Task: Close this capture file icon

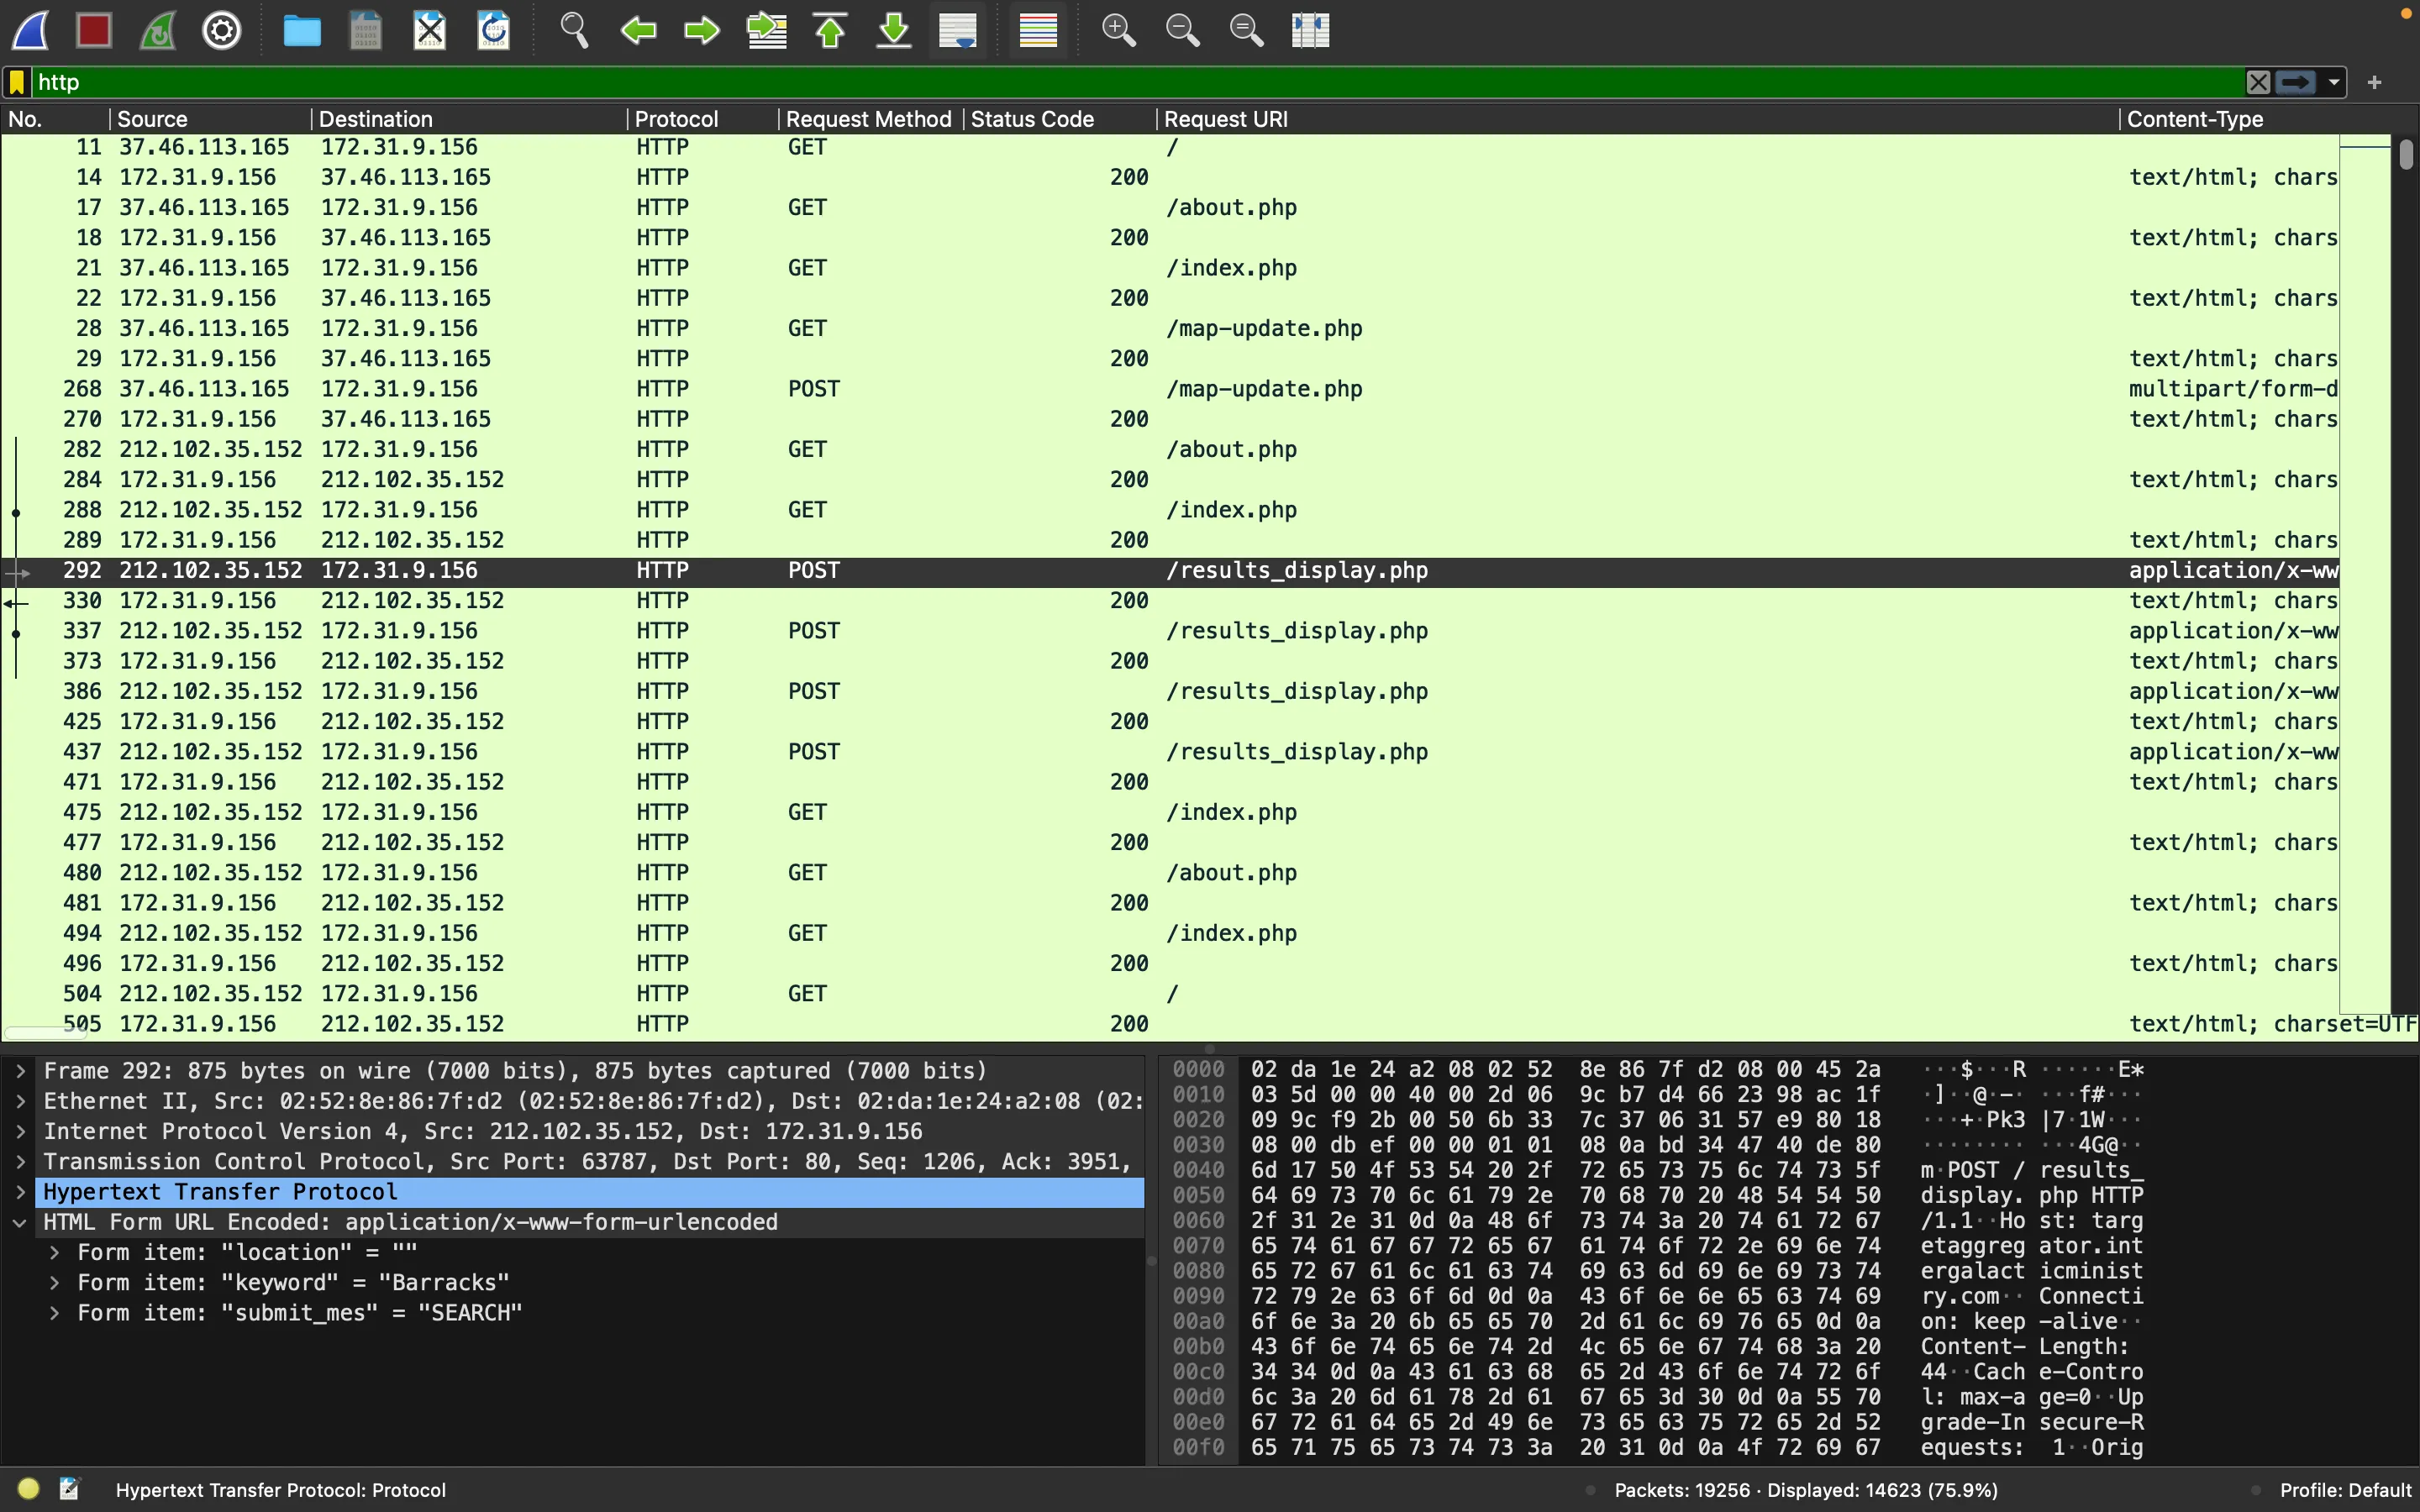Action: (x=430, y=30)
